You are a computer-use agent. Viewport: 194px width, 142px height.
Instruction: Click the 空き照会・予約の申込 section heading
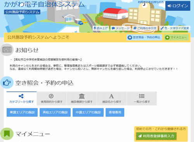(x=45, y=83)
